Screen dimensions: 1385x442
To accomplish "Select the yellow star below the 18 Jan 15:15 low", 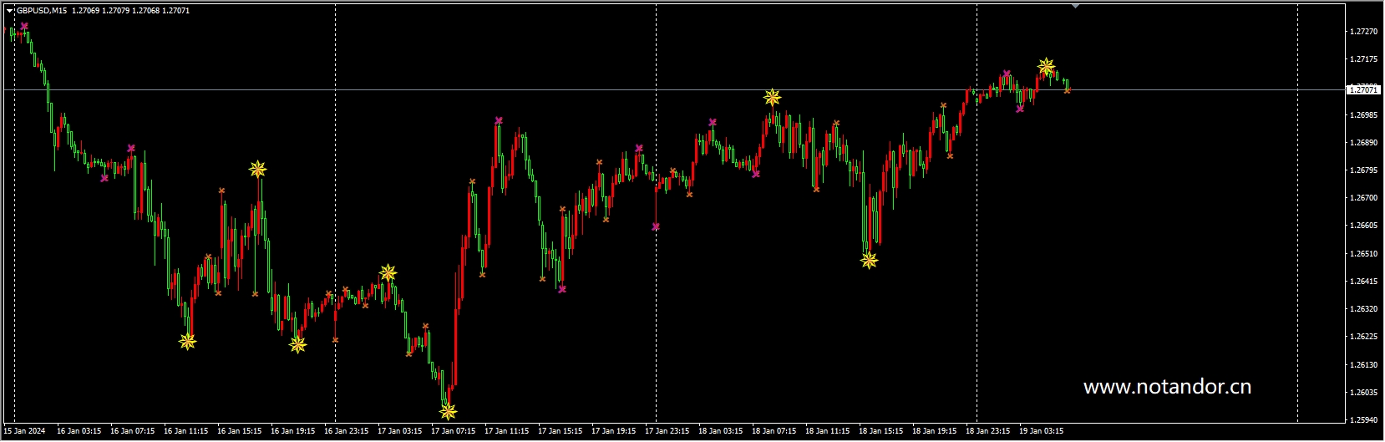I will (869, 261).
